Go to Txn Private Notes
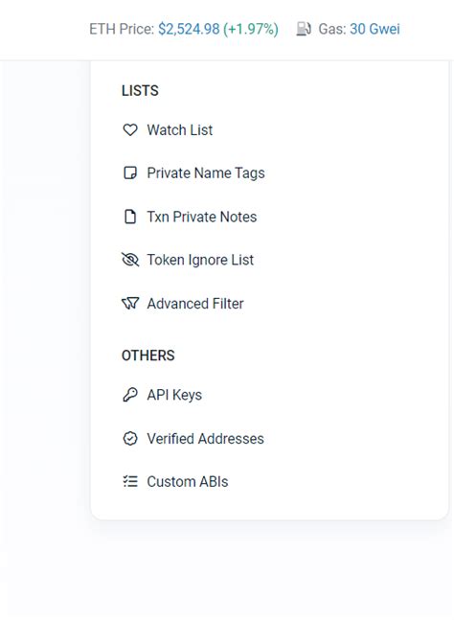 pyautogui.click(x=202, y=217)
